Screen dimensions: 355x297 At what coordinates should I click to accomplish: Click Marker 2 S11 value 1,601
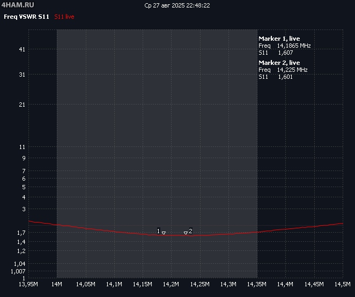[x=285, y=77]
